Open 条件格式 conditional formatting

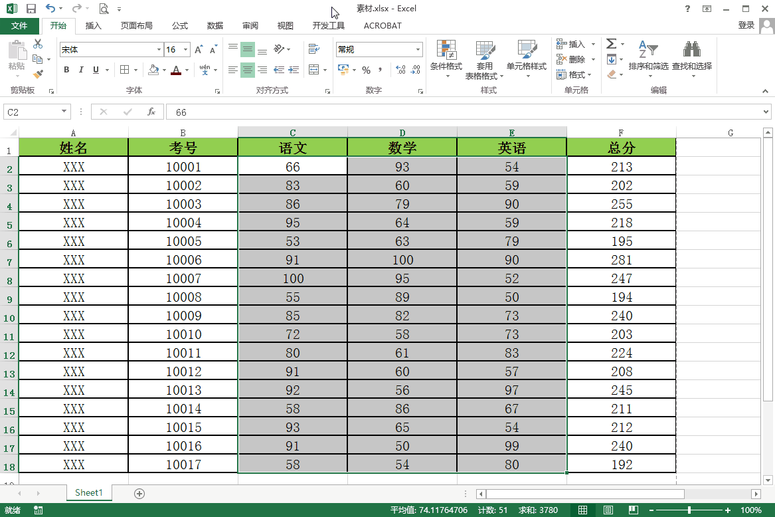pos(446,58)
